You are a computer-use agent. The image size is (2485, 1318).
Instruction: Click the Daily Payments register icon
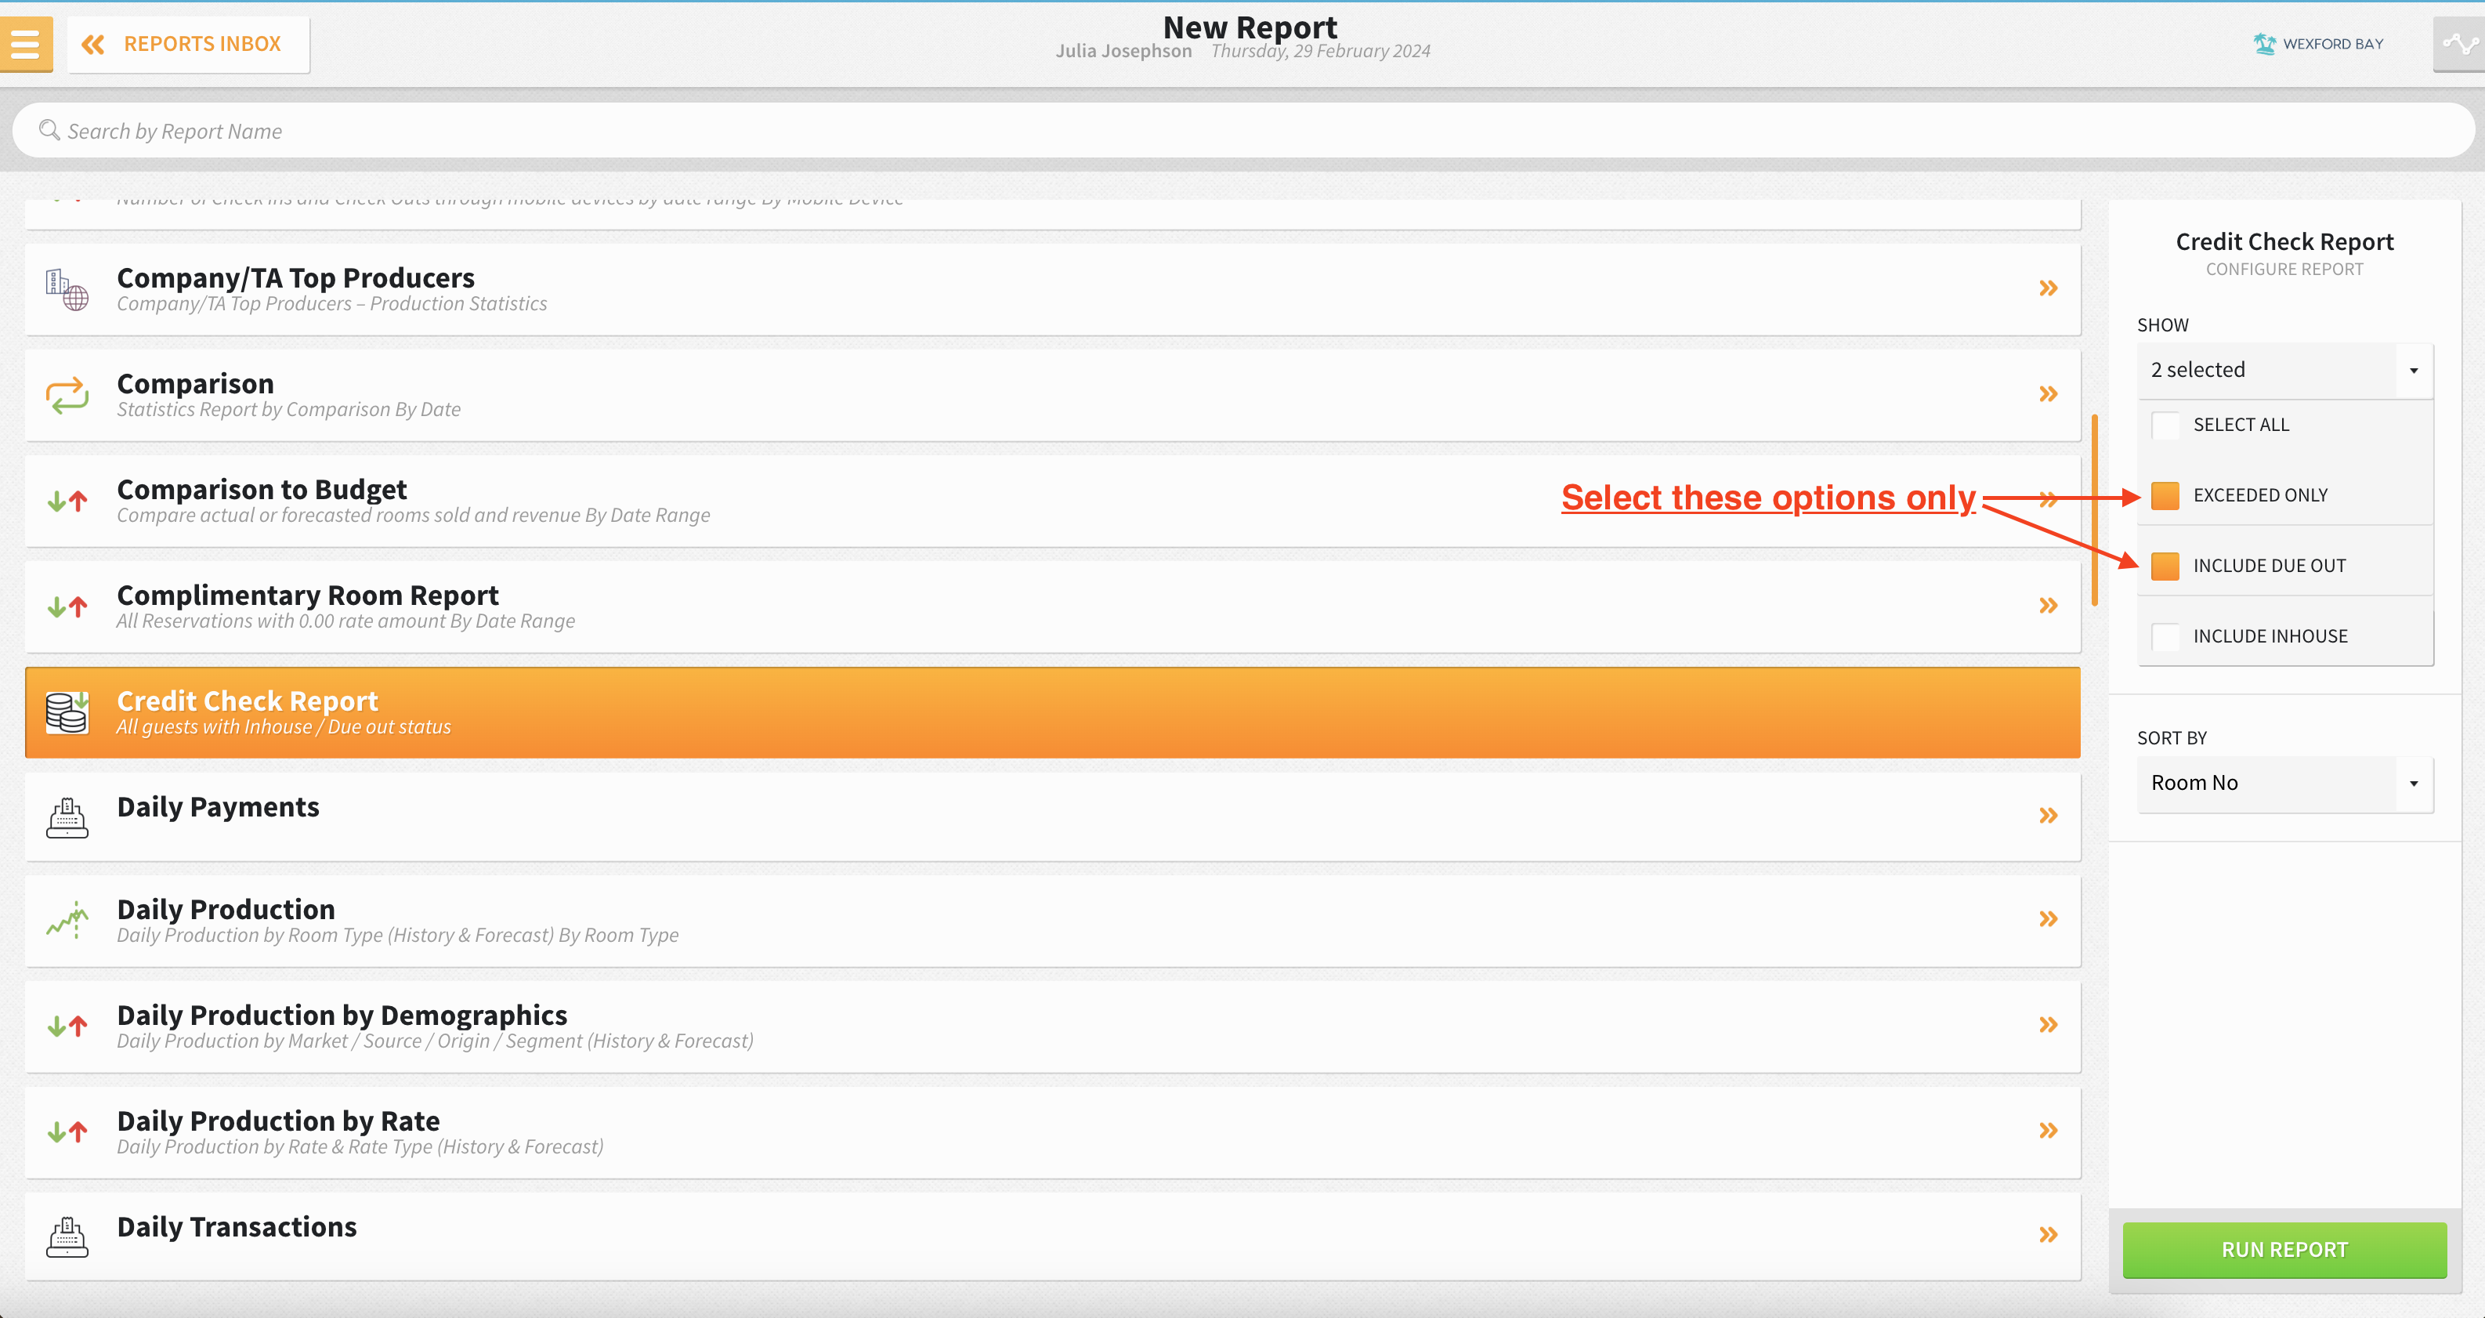pyautogui.click(x=67, y=817)
